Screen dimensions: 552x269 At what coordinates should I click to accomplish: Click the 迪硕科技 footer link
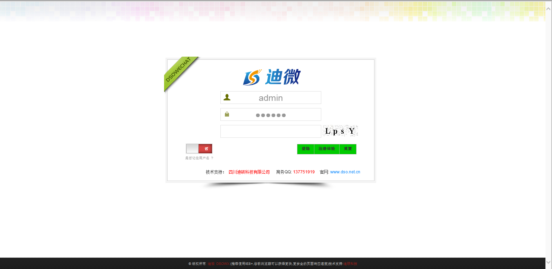350,264
